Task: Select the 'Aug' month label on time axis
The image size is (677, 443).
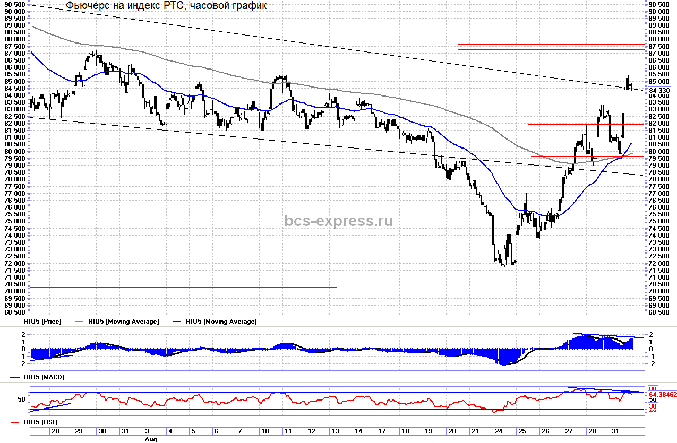Action: (x=150, y=439)
